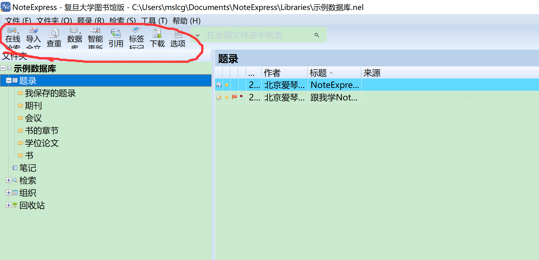Click the NoteExpress app logo in title bar

(x=6, y=7)
